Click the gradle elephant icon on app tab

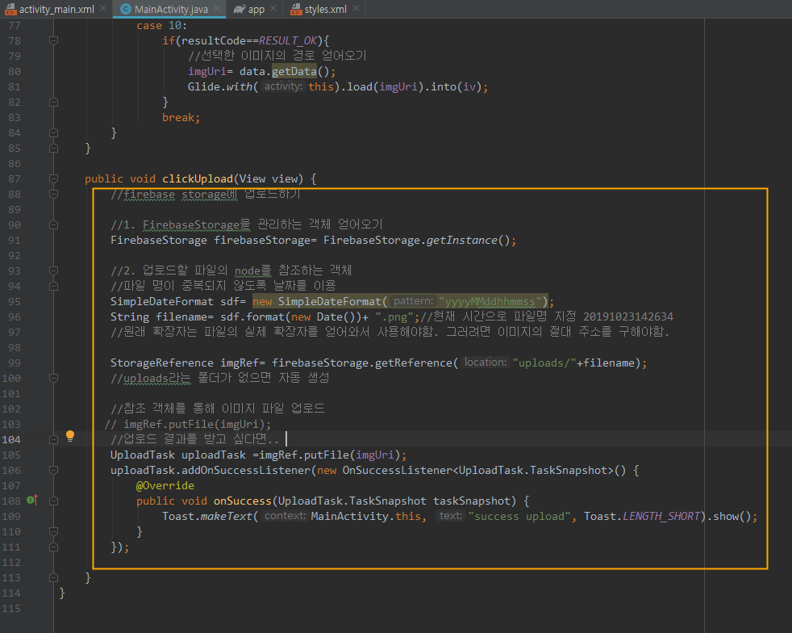(240, 9)
